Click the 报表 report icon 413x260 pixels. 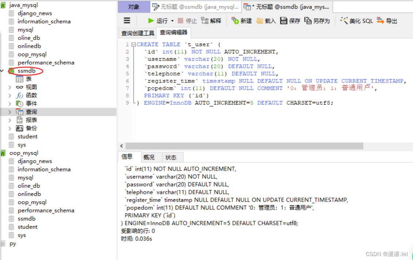(19, 120)
